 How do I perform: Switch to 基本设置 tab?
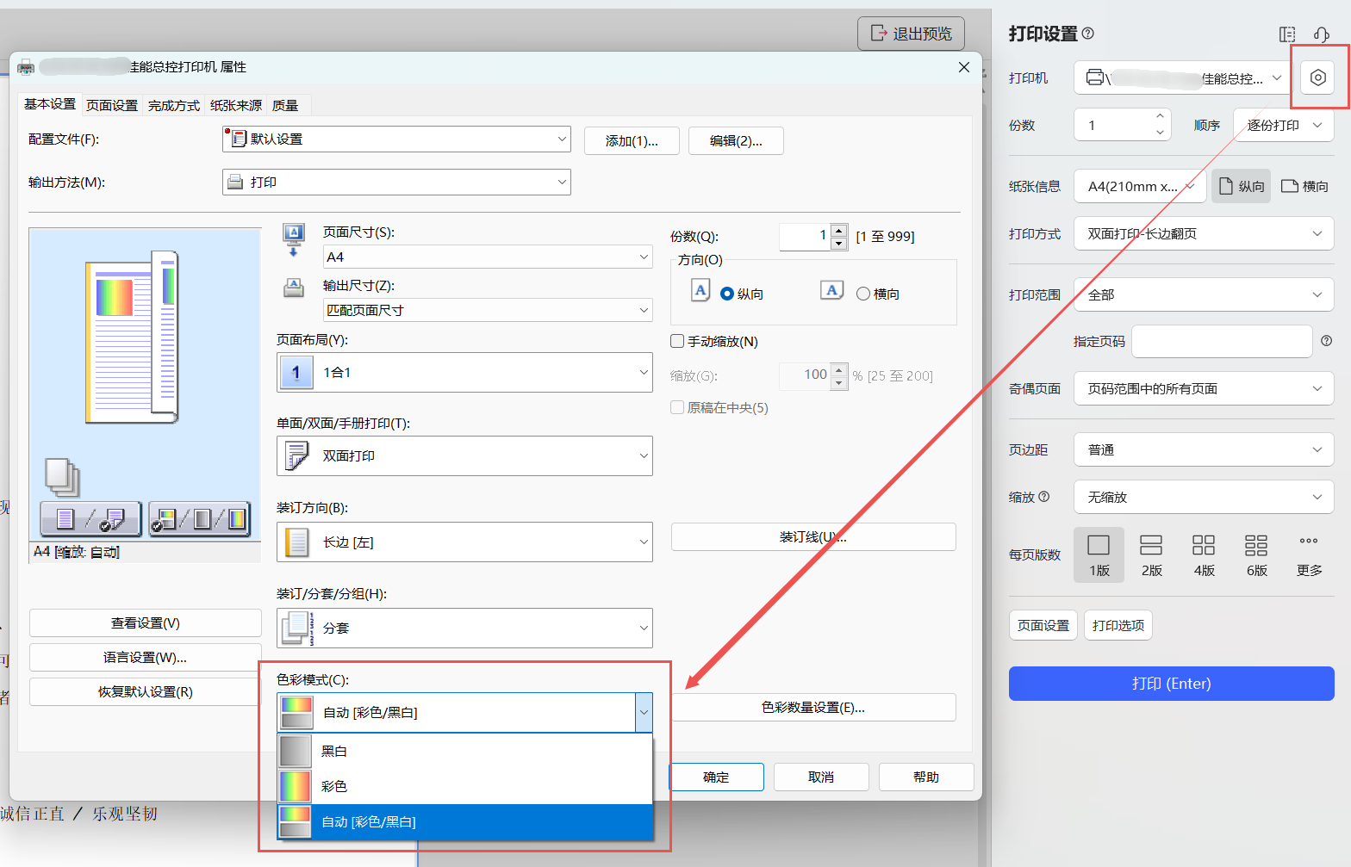click(x=50, y=104)
